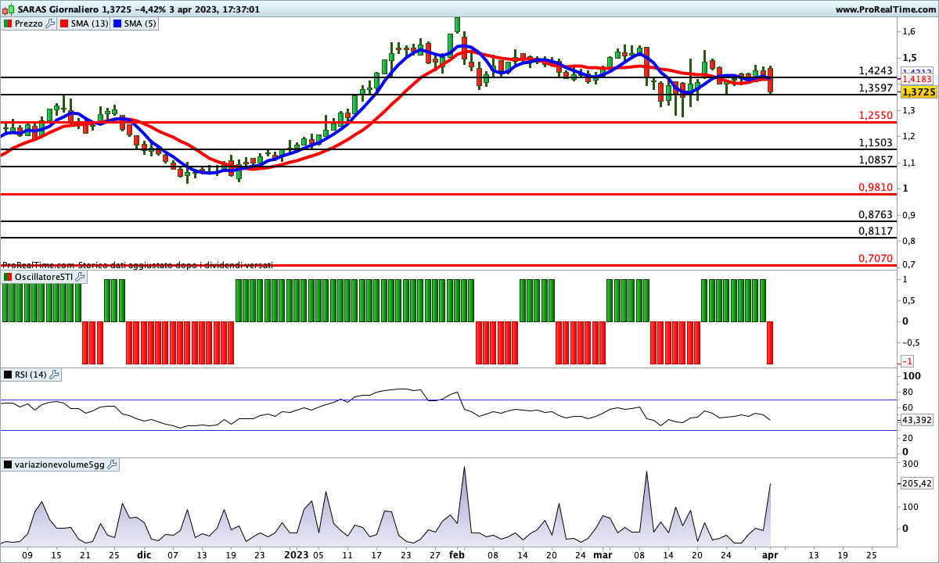Viewport: 939px width, 563px height.
Task: Click the '2023' year label on time axis
Action: [x=296, y=554]
